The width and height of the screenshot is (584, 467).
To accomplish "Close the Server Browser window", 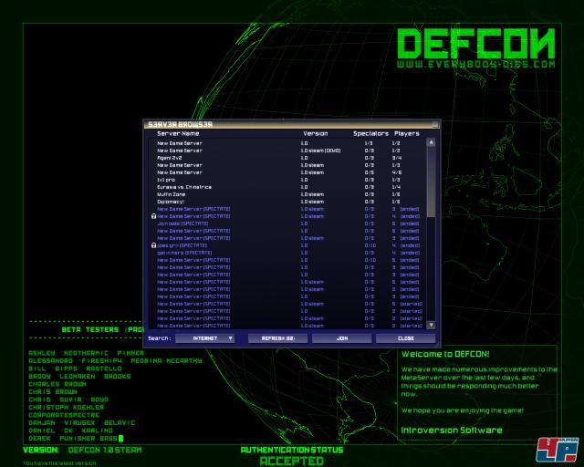I will pos(405,338).
